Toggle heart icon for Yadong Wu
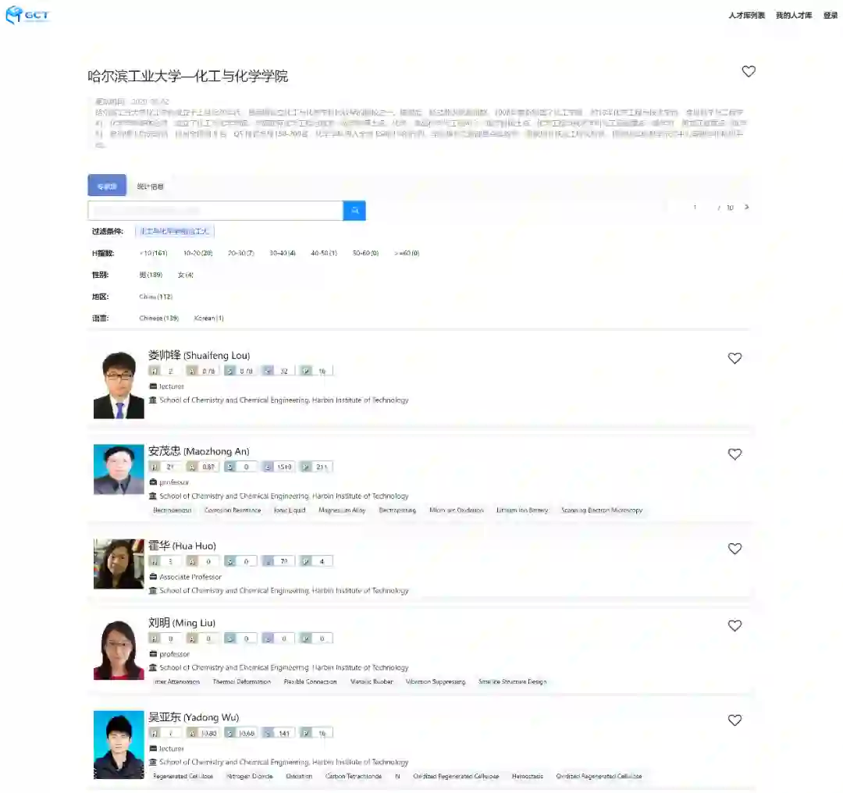Viewport: 843px width, 793px height. pos(735,720)
